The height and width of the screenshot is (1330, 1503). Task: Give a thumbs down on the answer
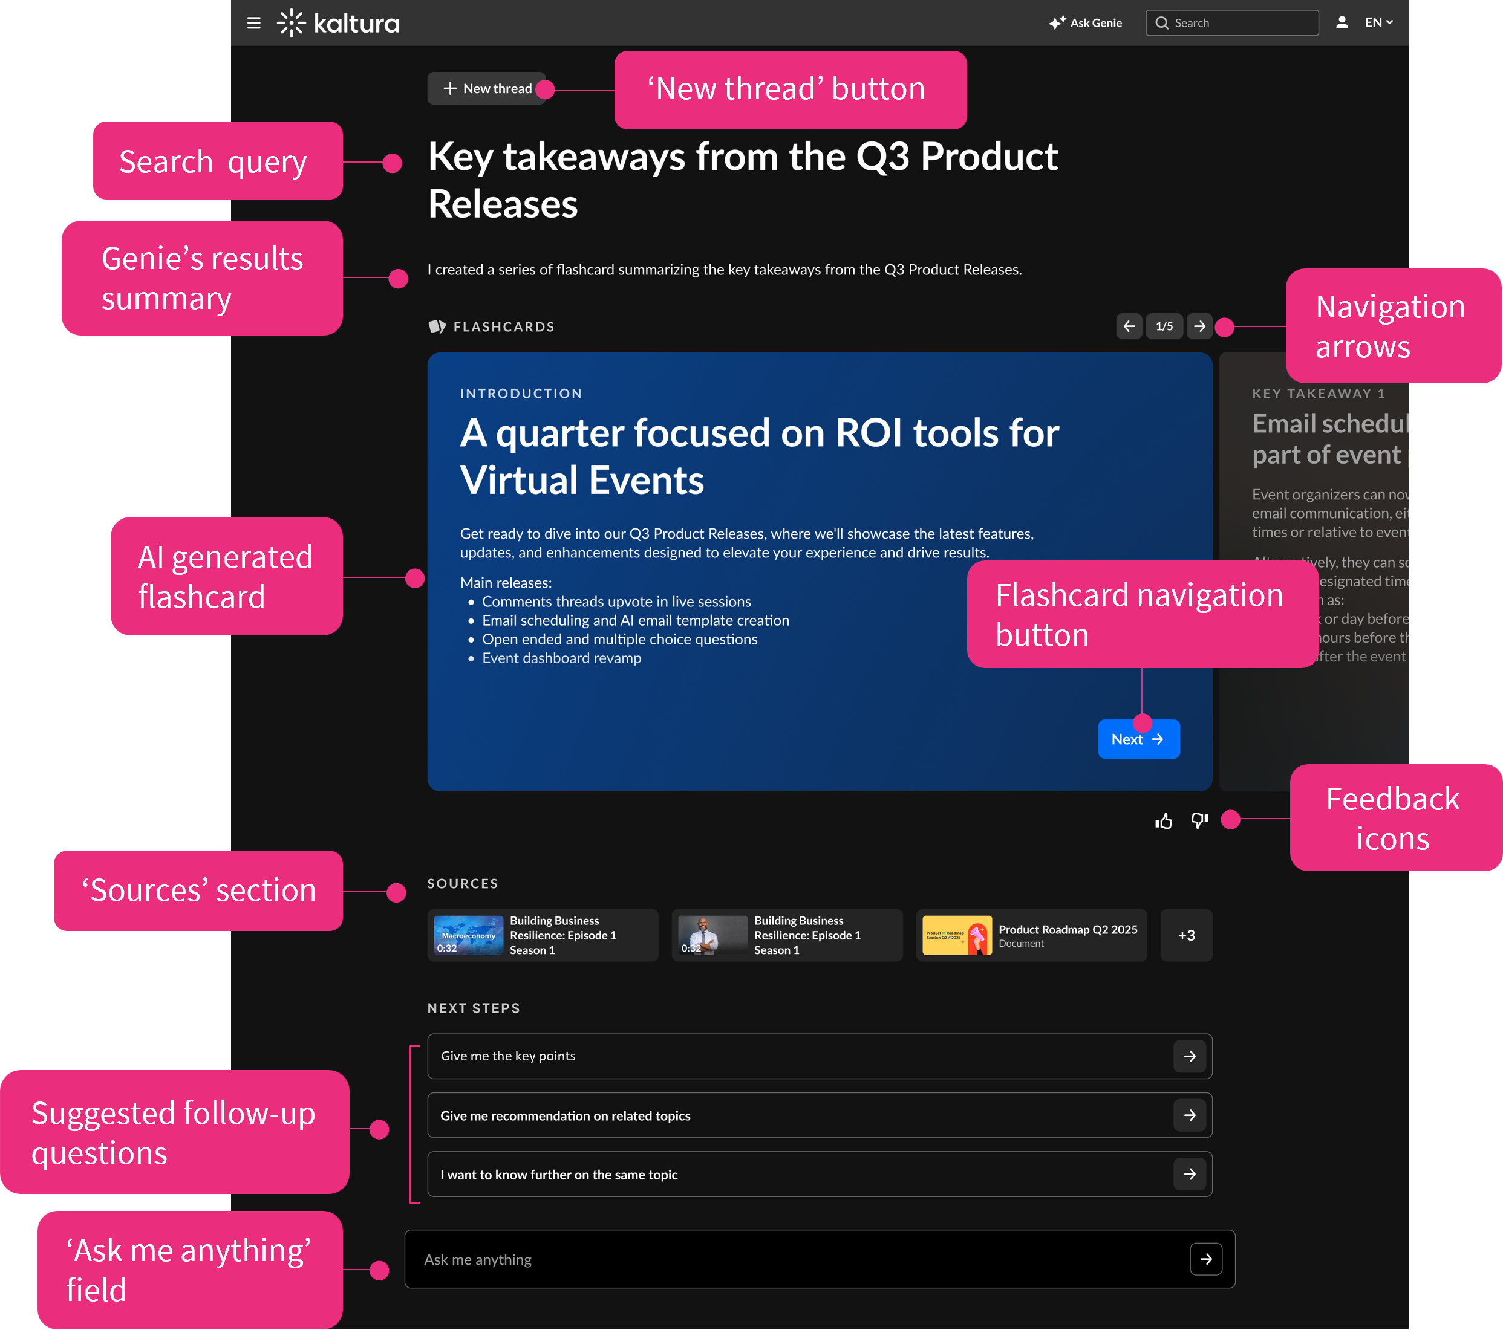click(x=1199, y=821)
